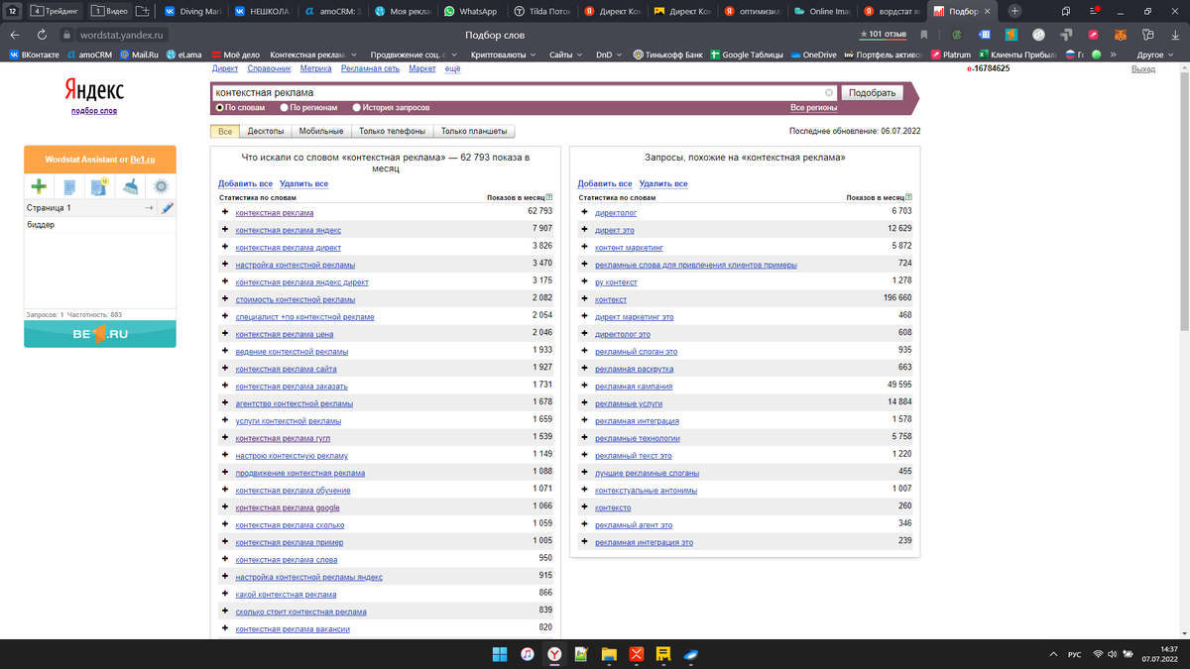Screen dimensions: 1190x669
Task: Add 'настройка контекстной рекламы' with its plus icon
Action: click(225, 265)
